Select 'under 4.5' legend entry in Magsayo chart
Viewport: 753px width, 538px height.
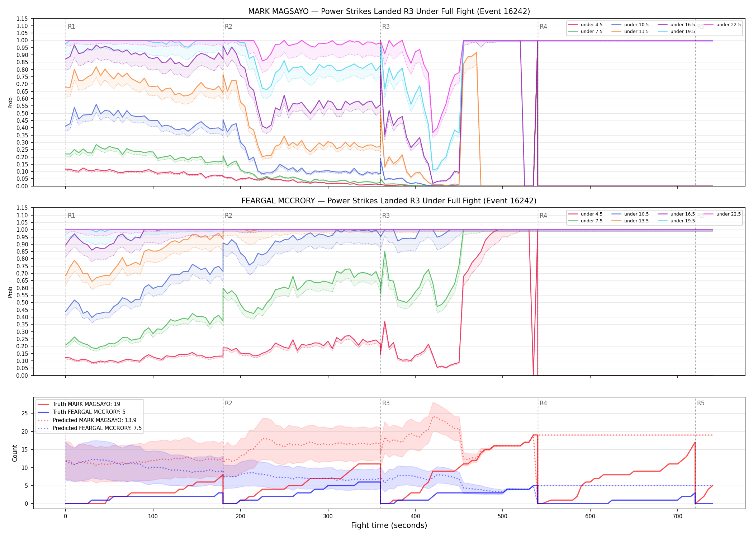coord(585,25)
